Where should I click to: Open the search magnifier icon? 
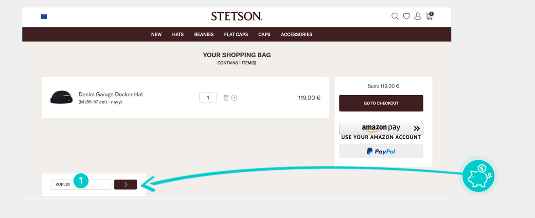point(395,17)
